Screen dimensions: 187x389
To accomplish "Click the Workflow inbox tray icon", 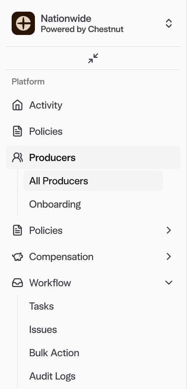I will click(17, 283).
